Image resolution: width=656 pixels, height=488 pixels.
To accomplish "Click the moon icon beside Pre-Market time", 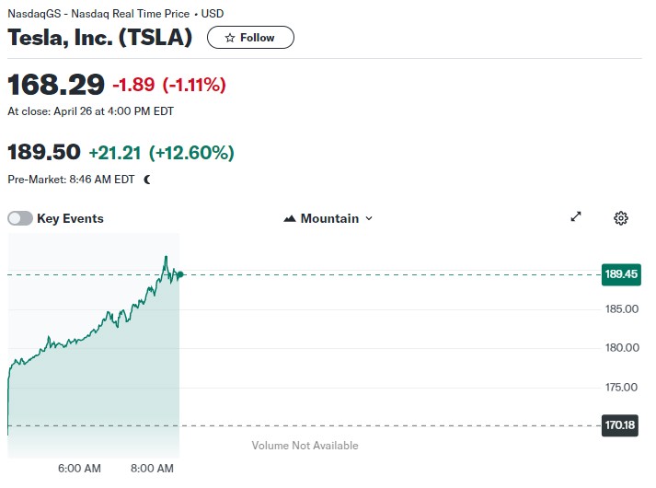I will [x=147, y=180].
